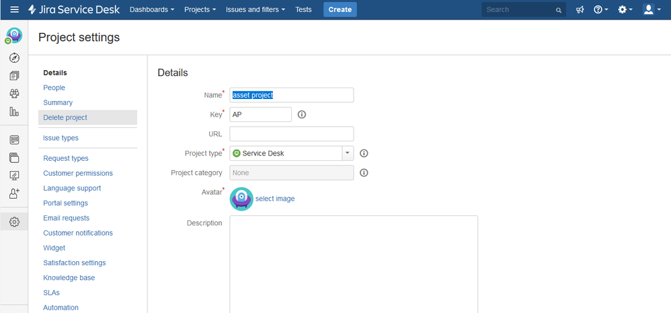The width and height of the screenshot is (671, 313).
Task: Click the project avatar in sidebar
Action: 13,36
